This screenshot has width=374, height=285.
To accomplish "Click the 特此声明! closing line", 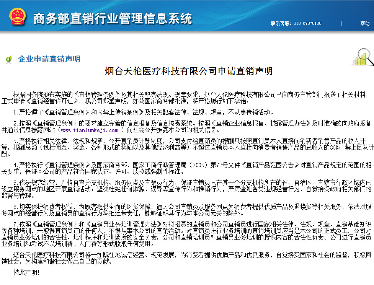I will (26, 272).
